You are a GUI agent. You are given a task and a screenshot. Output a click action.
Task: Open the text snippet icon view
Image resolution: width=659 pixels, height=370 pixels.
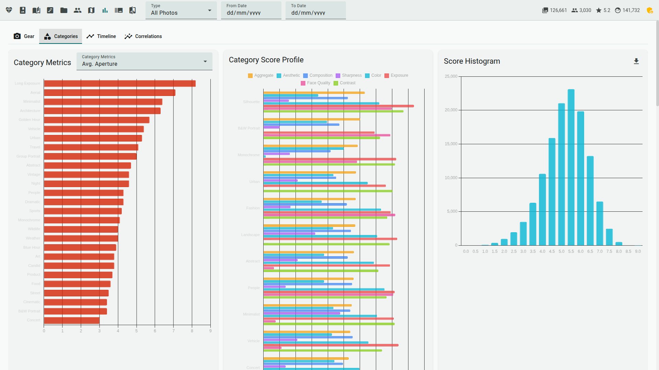pyautogui.click(x=50, y=10)
